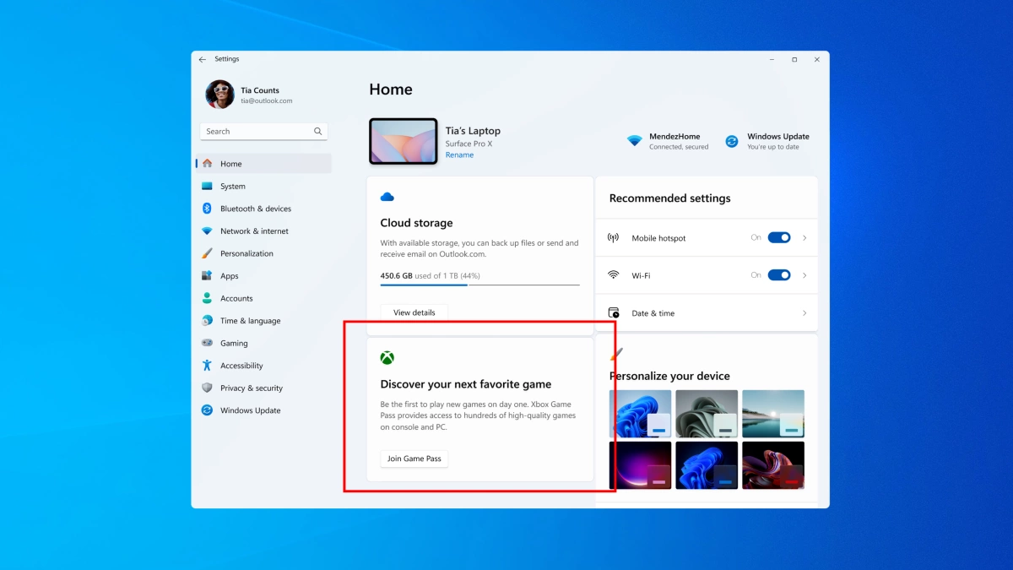Click the System monitor icon in sidebar

click(x=207, y=187)
